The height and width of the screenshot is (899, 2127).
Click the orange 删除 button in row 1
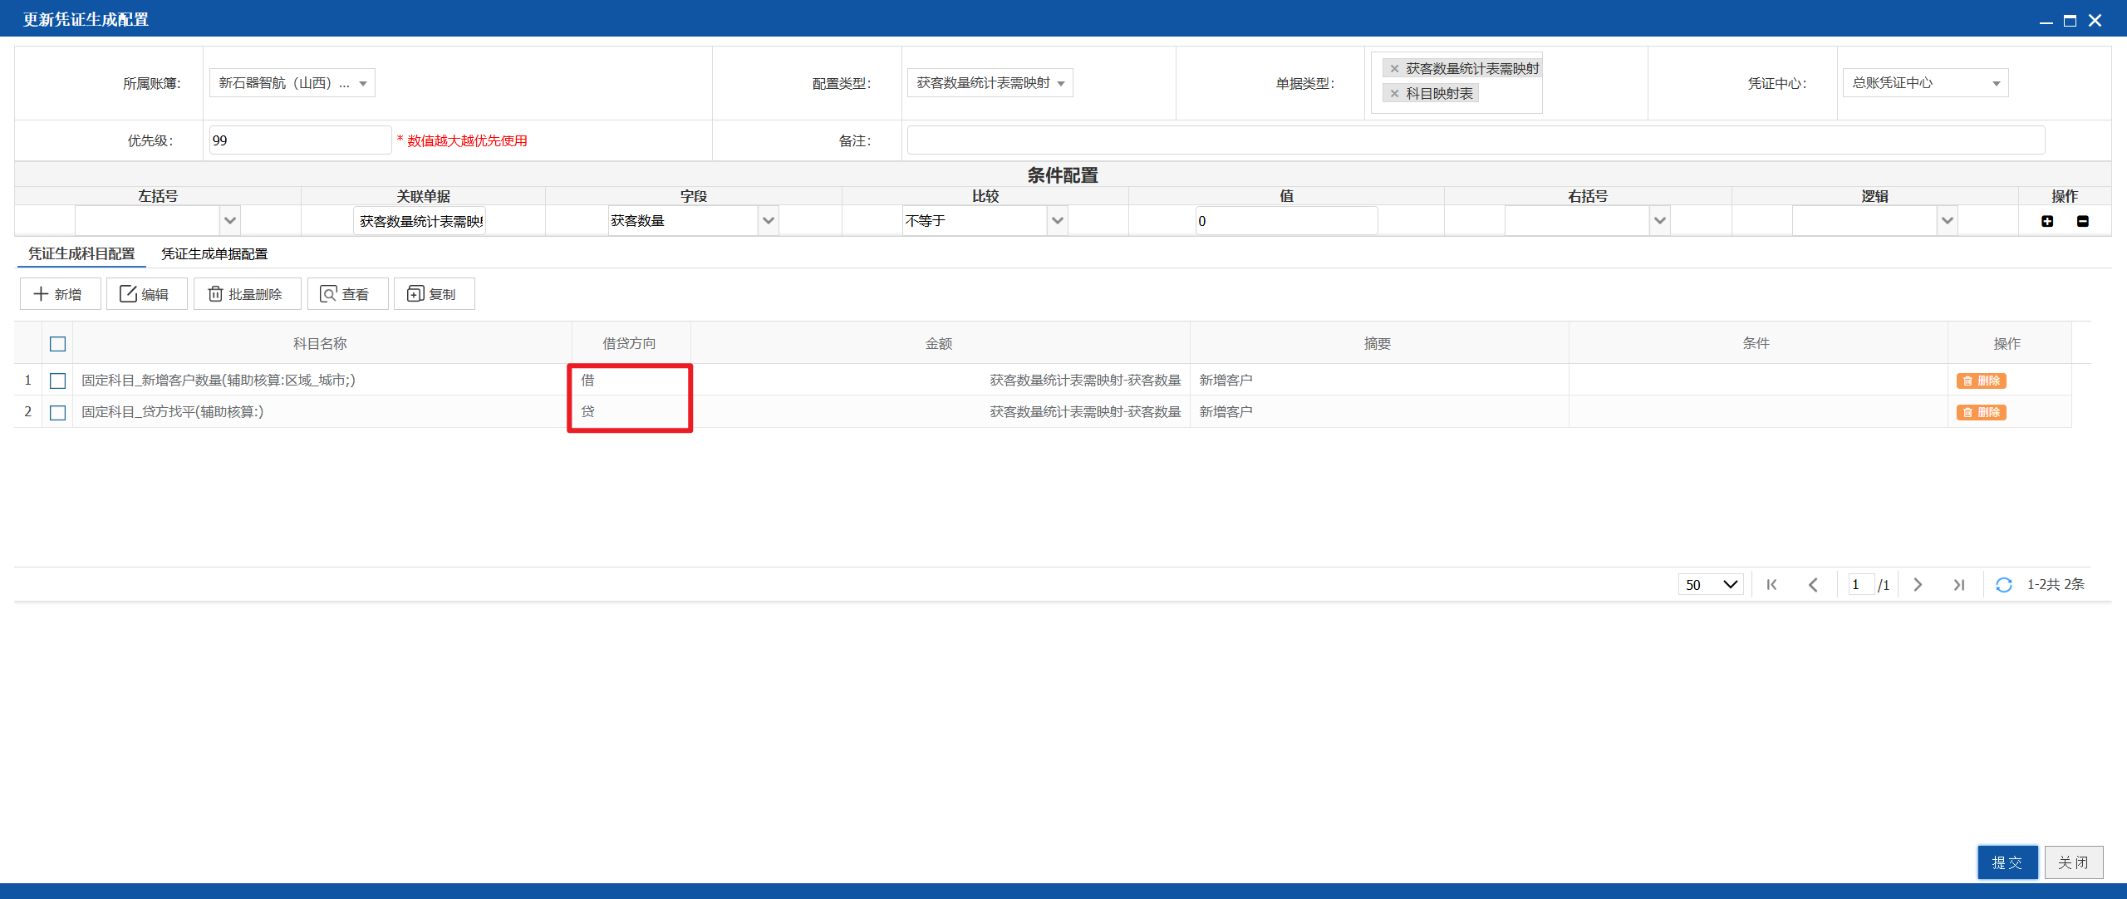pyautogui.click(x=1982, y=381)
